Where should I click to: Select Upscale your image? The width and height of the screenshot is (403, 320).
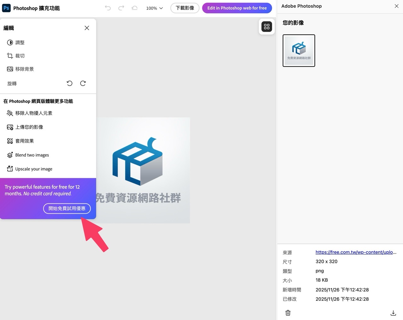[34, 169]
